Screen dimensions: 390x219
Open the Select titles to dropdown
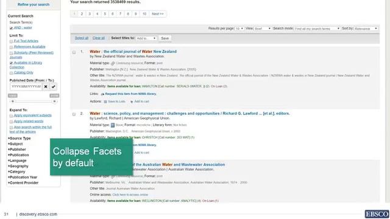tap(146, 38)
